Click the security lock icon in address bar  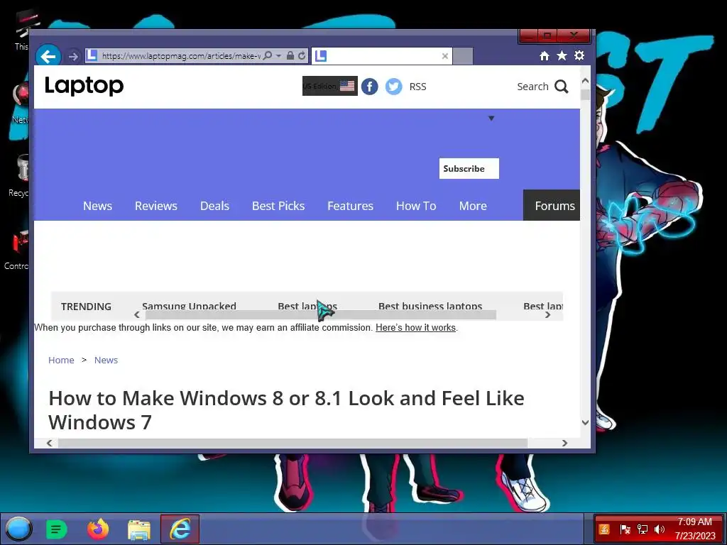[290, 55]
